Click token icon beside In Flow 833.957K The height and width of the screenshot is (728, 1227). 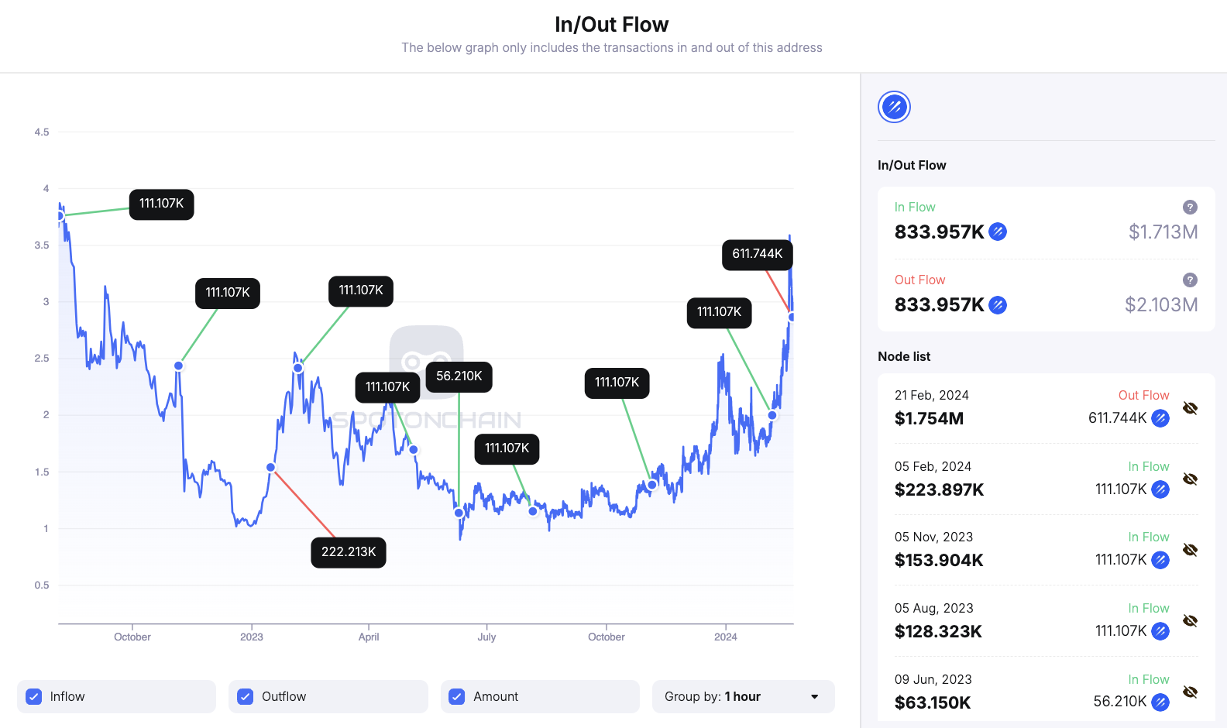[x=998, y=232]
